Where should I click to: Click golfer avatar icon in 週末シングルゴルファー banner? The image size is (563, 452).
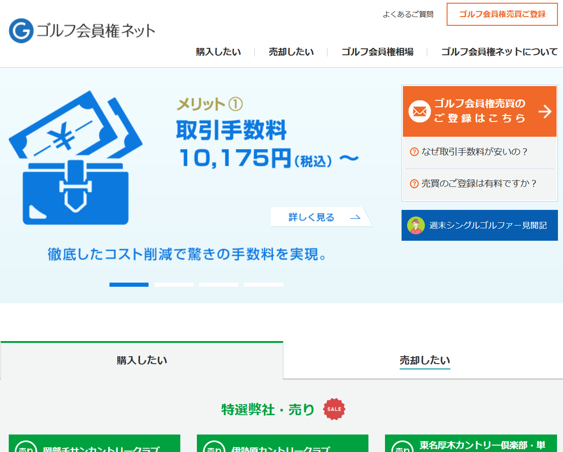click(416, 226)
